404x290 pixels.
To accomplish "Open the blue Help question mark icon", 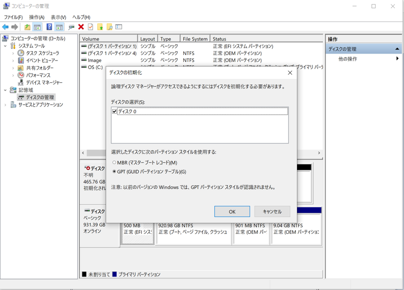I will pos(49,27).
